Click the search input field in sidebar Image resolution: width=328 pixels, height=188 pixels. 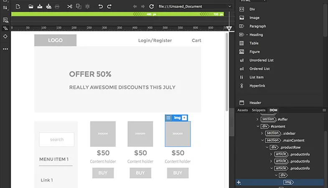(x=56, y=140)
